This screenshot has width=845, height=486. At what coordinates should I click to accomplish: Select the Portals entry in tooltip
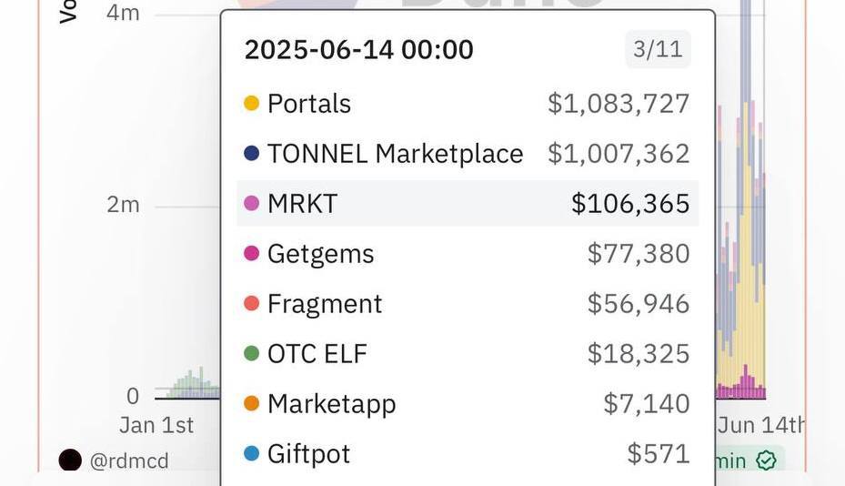[468, 103]
